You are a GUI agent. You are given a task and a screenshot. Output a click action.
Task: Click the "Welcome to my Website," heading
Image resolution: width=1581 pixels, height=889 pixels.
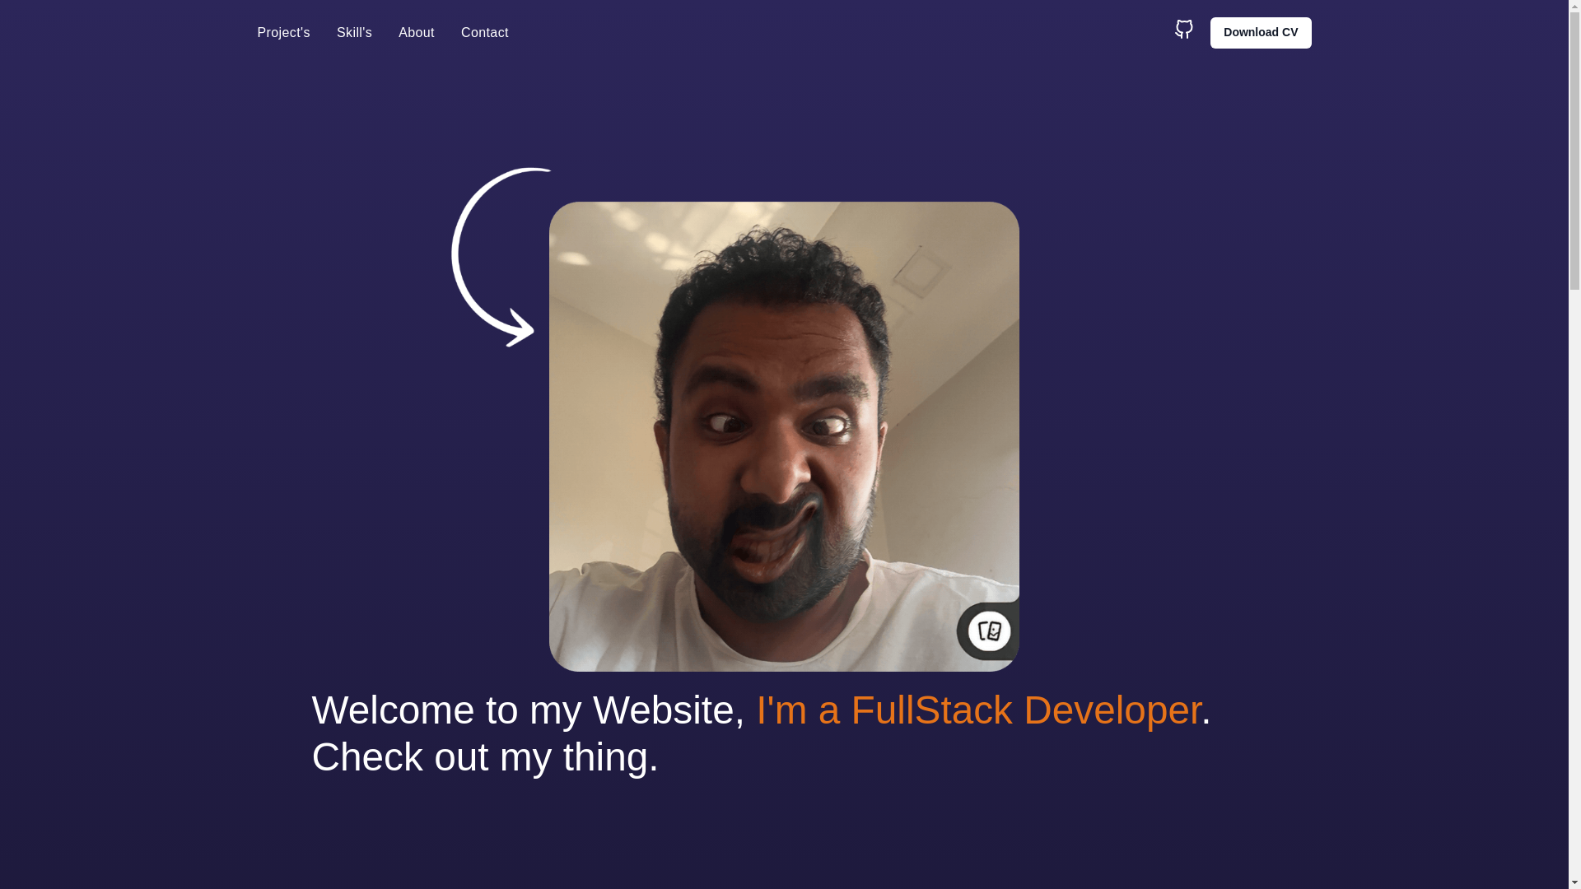(x=528, y=710)
